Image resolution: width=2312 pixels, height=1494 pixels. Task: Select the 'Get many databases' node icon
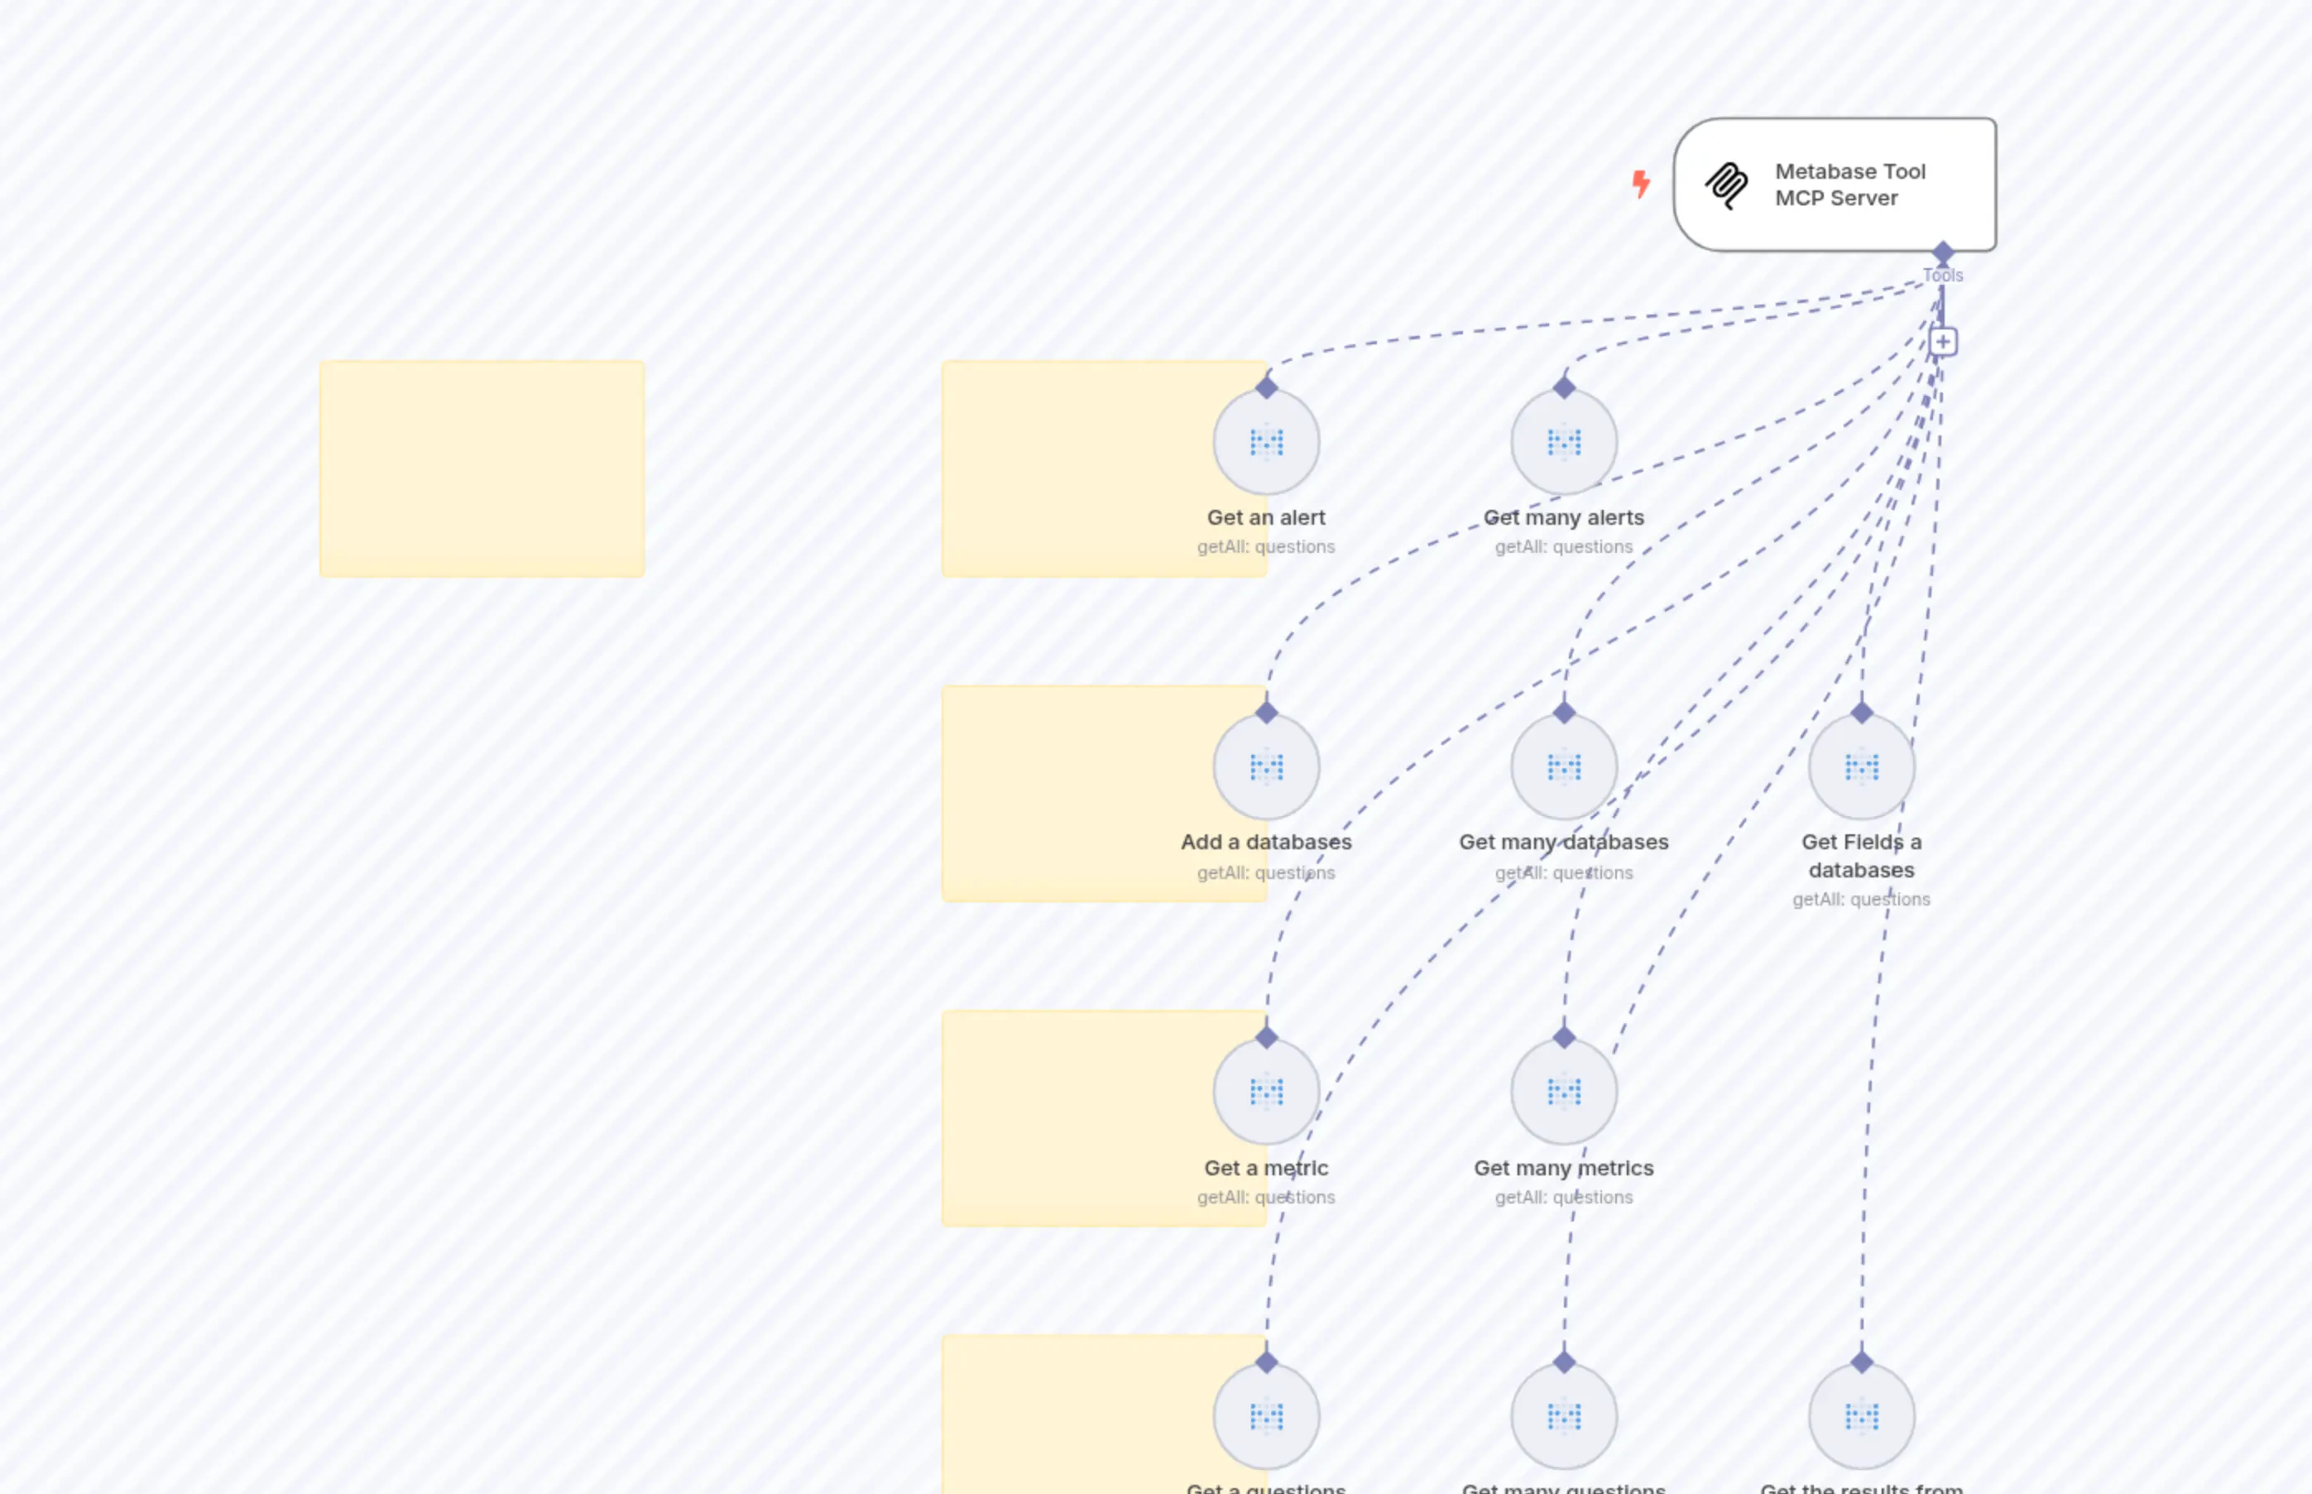(x=1564, y=766)
